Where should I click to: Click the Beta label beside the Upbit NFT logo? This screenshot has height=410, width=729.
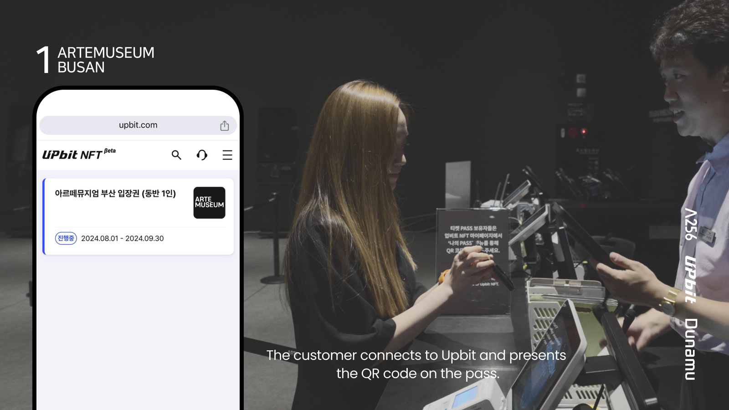coord(110,151)
